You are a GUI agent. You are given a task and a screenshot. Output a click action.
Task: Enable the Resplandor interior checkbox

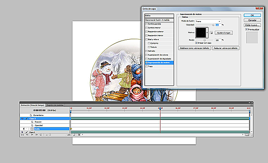[146, 36]
